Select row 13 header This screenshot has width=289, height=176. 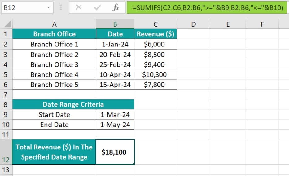(x=6, y=169)
